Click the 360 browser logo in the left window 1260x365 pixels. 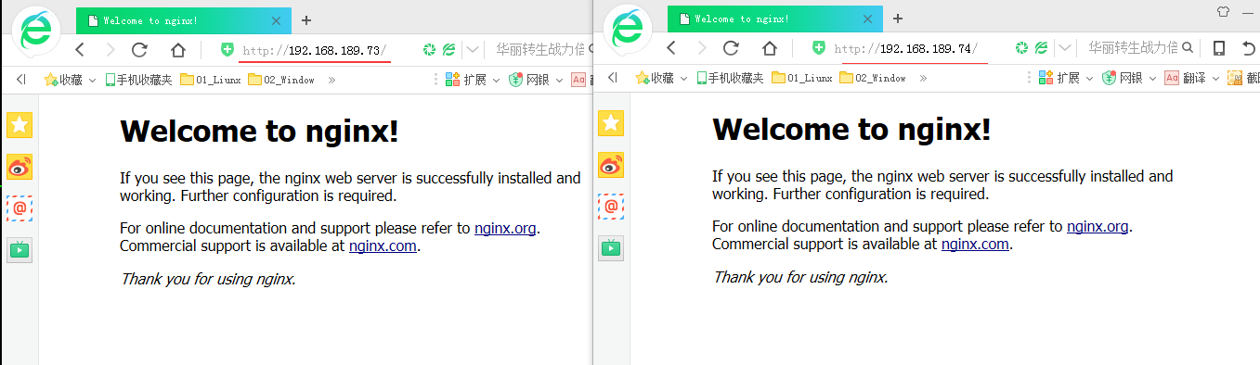[36, 31]
